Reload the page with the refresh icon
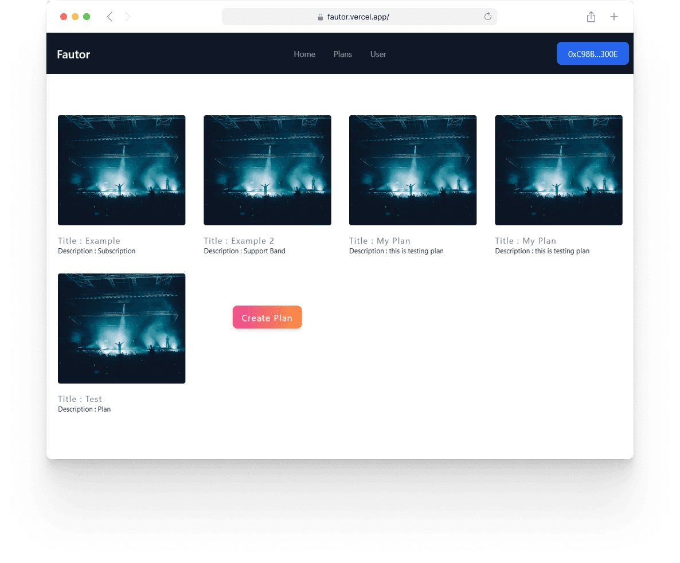 (x=488, y=17)
